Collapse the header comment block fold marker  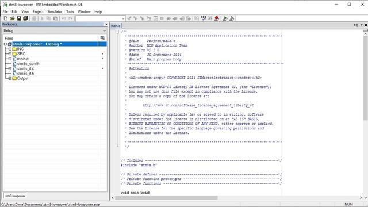tap(117, 32)
